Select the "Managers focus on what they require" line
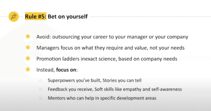 [87, 48]
